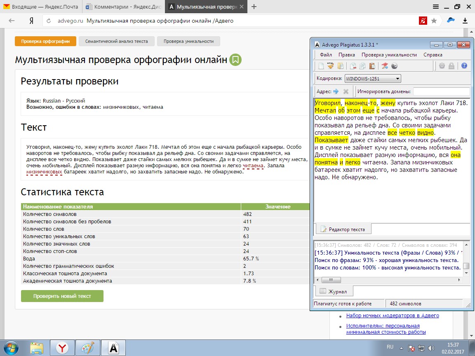The height and width of the screenshot is (356, 475).
Task: Open the Файл menu in Plagiatus
Action: pos(326,55)
